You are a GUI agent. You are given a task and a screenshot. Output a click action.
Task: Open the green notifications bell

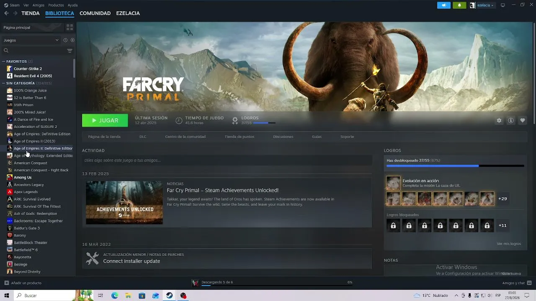click(459, 5)
